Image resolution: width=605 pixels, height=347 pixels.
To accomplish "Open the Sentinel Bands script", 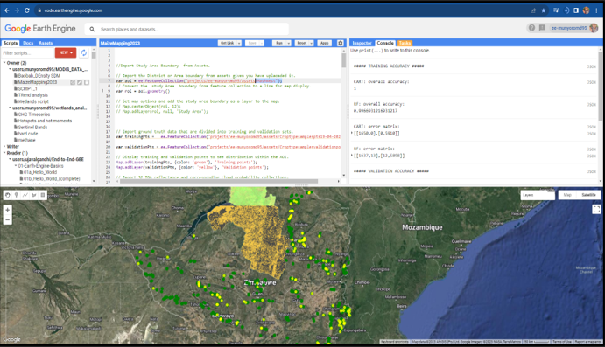I will 32,127.
